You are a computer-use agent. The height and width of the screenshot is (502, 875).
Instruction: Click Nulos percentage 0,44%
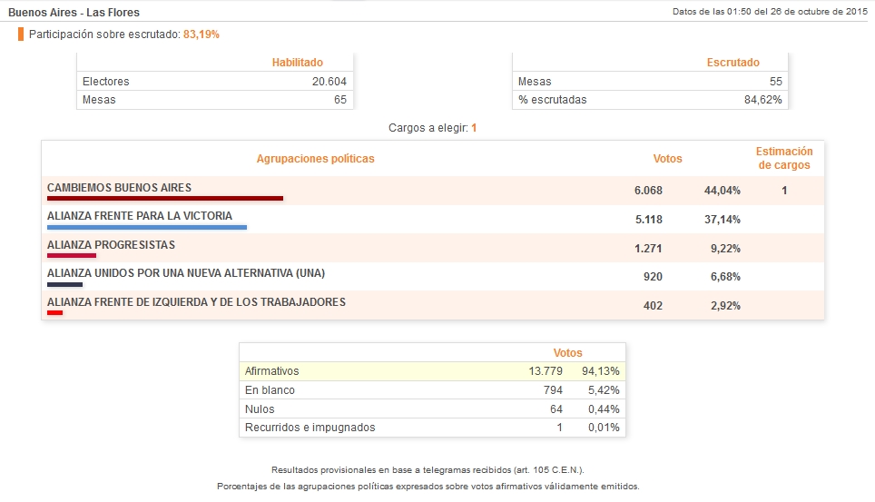604,409
